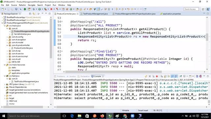The image size is (211, 119).
Task: Click the Back navigation yellow arrow
Action: pos(132,9)
